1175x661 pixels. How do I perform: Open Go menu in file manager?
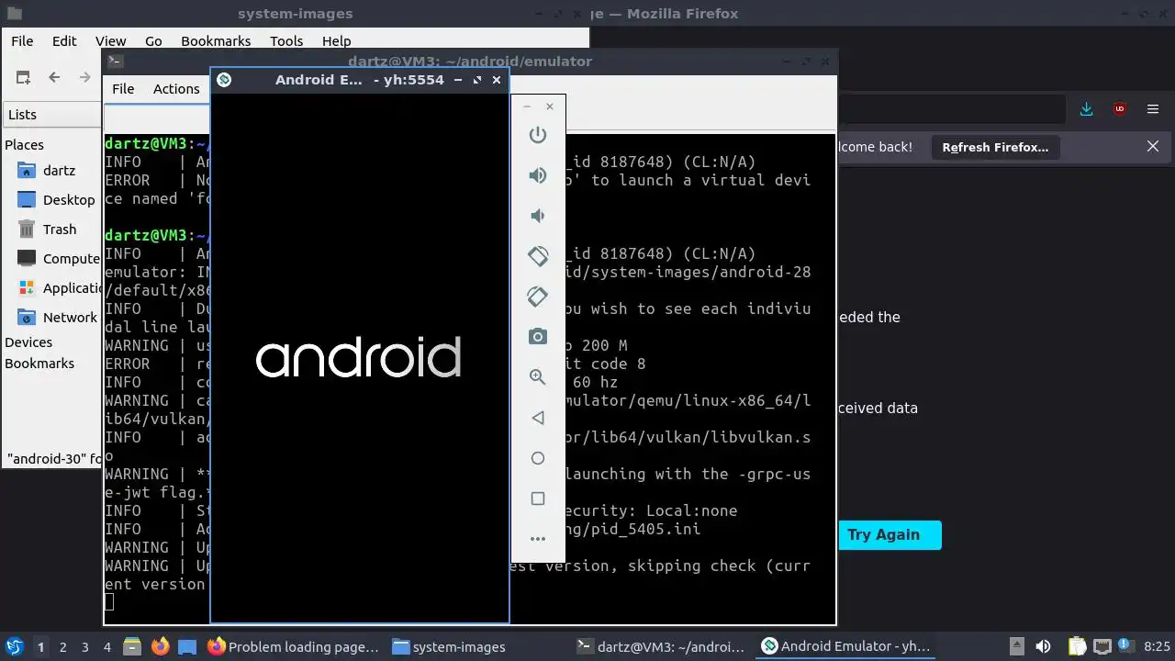(x=153, y=41)
